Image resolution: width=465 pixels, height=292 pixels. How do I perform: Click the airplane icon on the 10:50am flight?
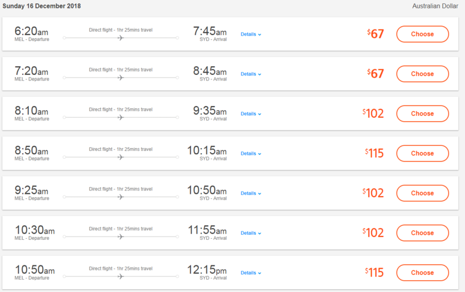click(x=120, y=276)
